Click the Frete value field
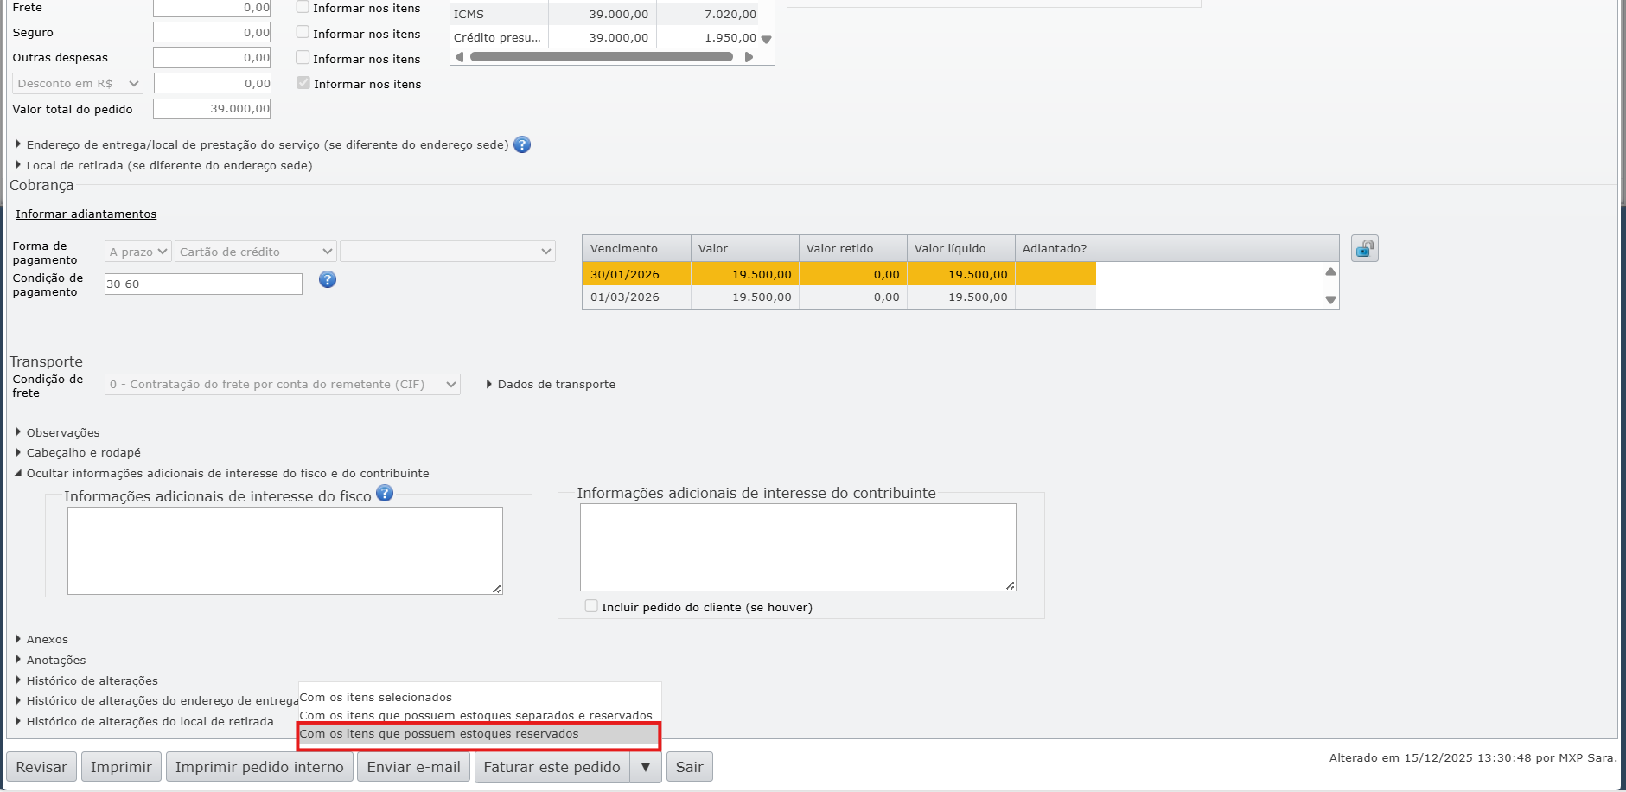This screenshot has height=792, width=1626. pos(212,8)
